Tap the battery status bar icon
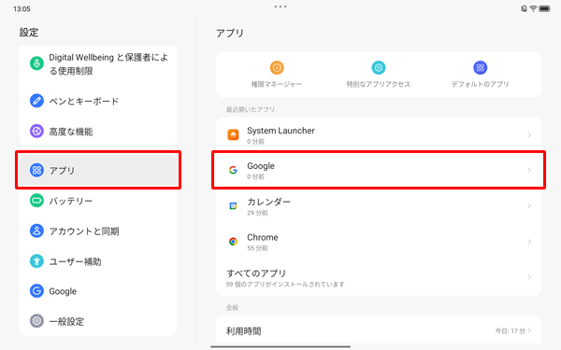This screenshot has width=561, height=350. pyautogui.click(x=544, y=8)
